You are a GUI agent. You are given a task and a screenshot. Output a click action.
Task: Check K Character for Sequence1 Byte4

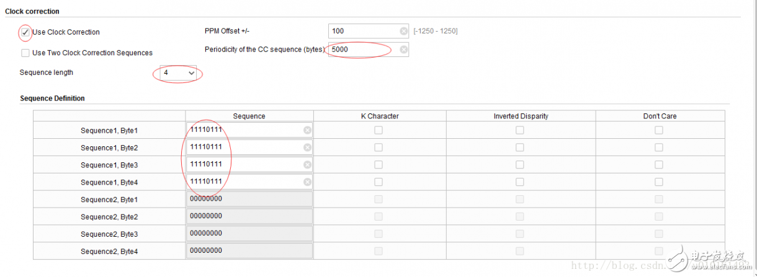pos(378,182)
